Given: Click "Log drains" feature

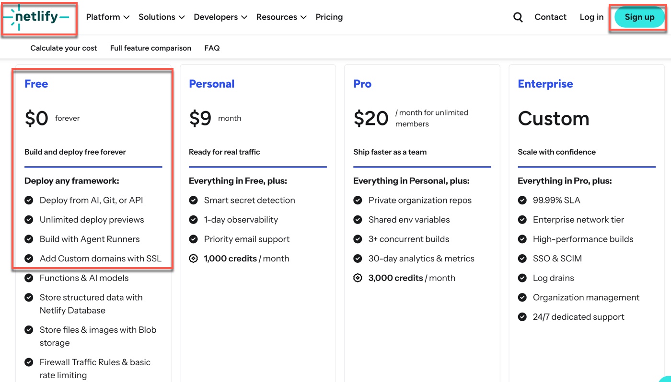Looking at the screenshot, I should [554, 278].
